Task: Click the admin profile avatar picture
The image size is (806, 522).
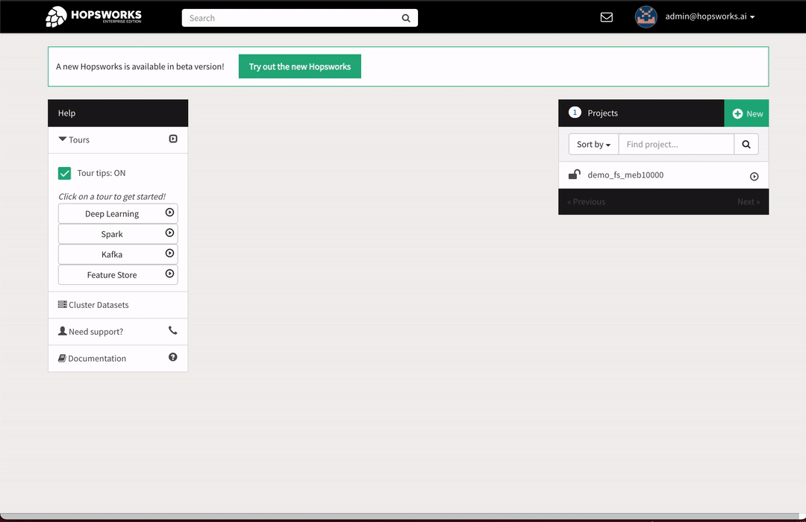Action: click(646, 16)
